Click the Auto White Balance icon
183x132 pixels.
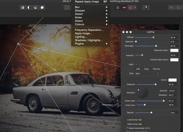click(42, 8)
